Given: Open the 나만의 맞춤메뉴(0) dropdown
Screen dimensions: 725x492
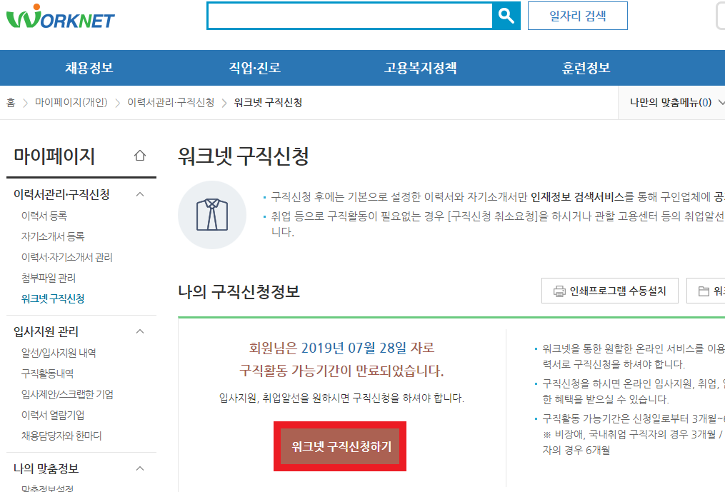Looking at the screenshot, I should click(x=671, y=103).
